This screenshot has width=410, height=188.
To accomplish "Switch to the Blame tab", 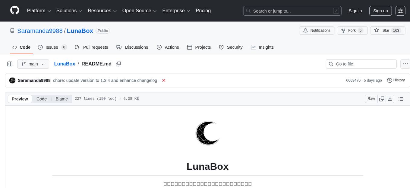I will (61, 99).
